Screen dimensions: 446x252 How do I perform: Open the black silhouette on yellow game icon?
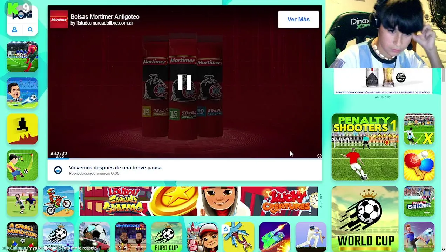[22, 129]
